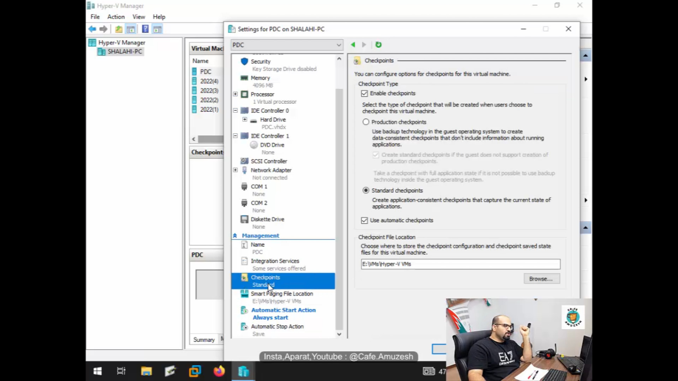Launch Firefox from the taskbar

point(219,371)
